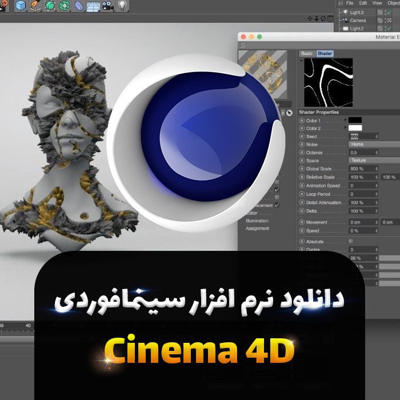Viewport: 400px width, 400px height.
Task: Select Camera object row
Action: [358, 21]
